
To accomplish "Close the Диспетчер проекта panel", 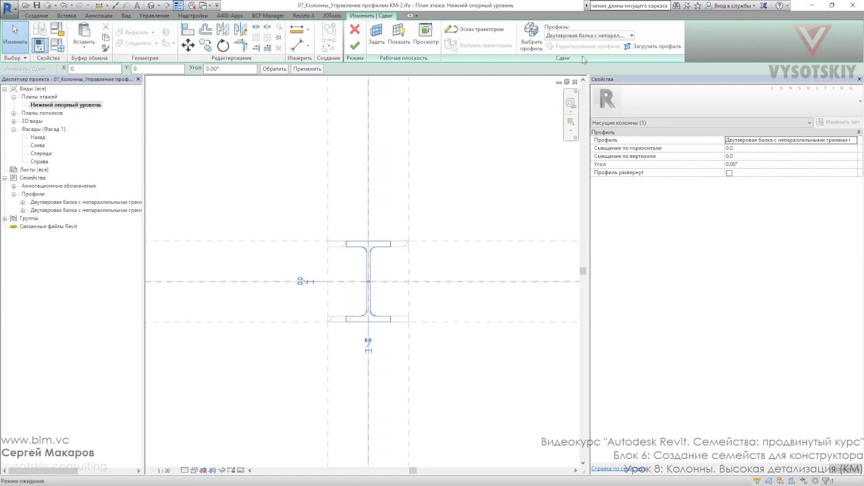I will click(138, 79).
